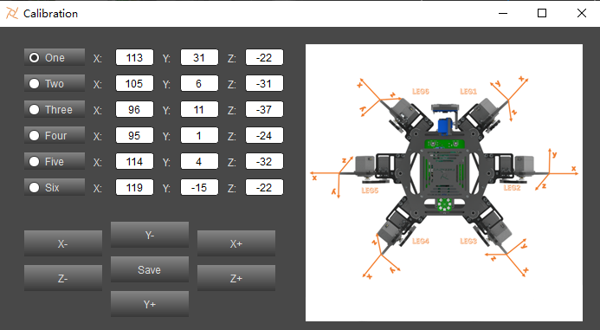Lower Z using the Z- button

click(63, 278)
